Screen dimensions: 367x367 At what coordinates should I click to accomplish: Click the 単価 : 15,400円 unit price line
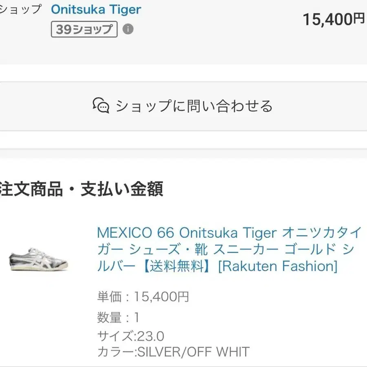pos(143,297)
